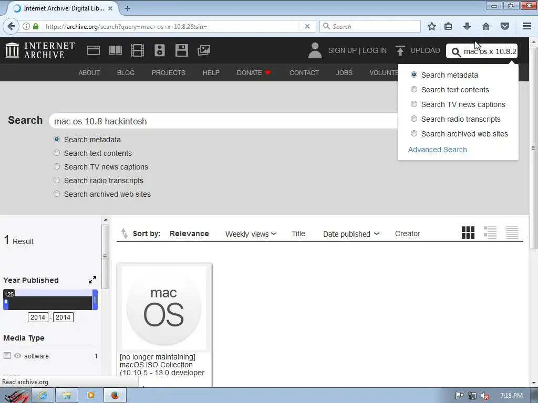Select main Search radio transcripts radio
The image size is (538, 403).
[x=57, y=181]
